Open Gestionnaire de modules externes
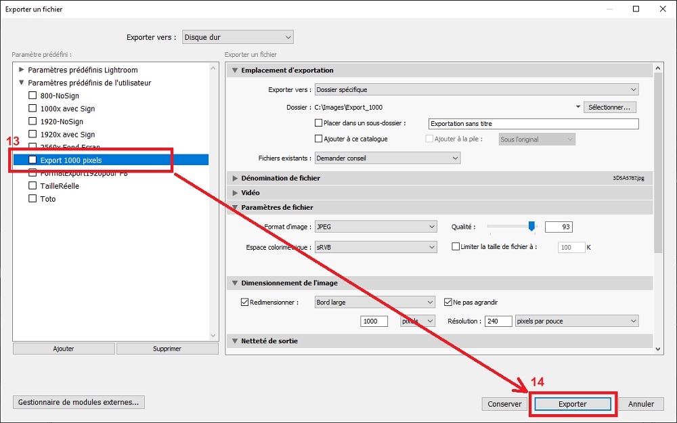This screenshot has height=423, width=677. (79, 402)
